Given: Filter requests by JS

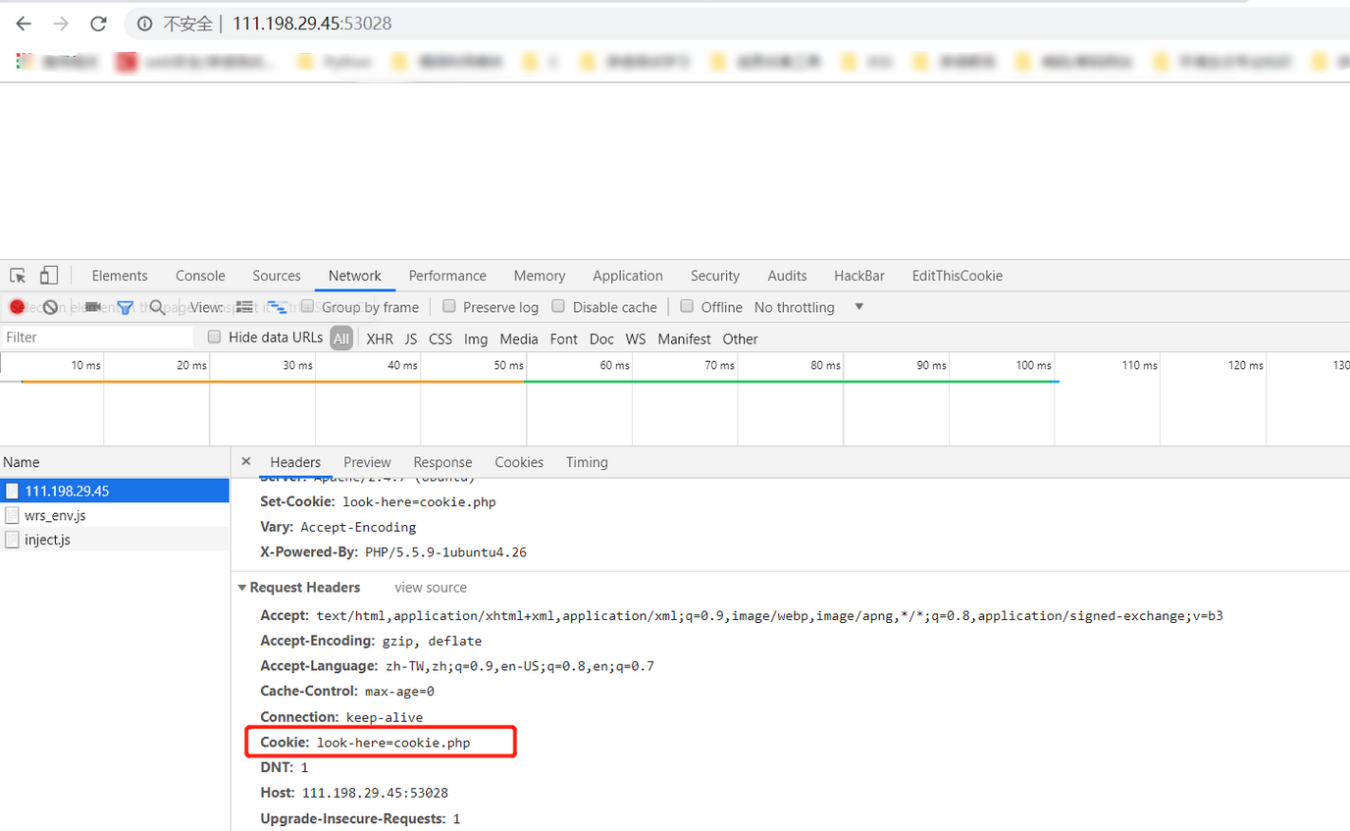Looking at the screenshot, I should pos(411,338).
